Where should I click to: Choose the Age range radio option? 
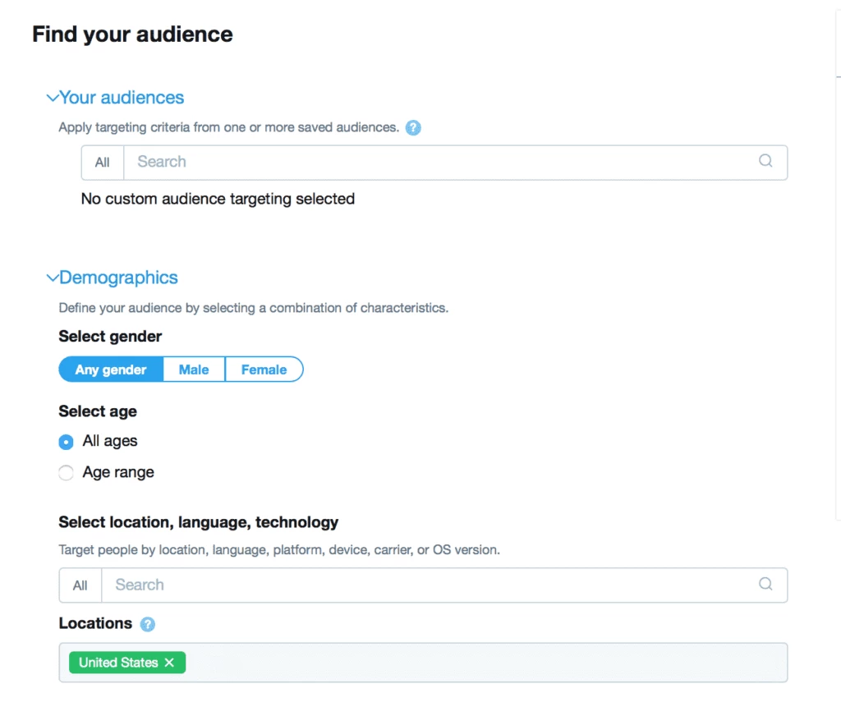pos(66,473)
